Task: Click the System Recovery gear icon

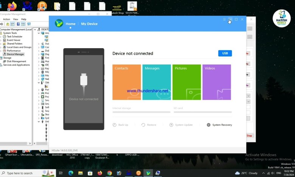Action: (x=208, y=125)
